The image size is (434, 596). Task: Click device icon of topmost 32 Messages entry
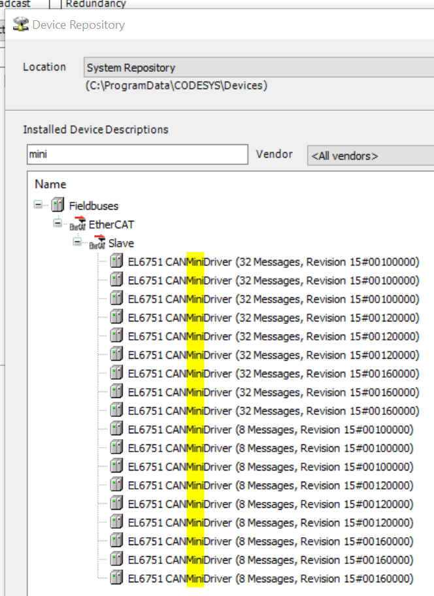tap(117, 262)
